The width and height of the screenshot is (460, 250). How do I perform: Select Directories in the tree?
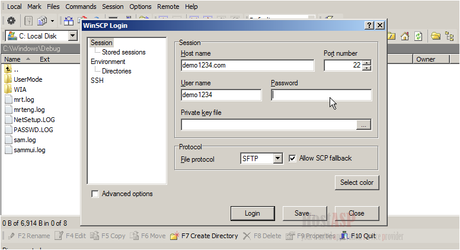[x=116, y=71]
